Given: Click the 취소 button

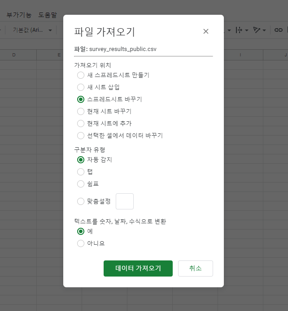Looking at the screenshot, I should pyautogui.click(x=196, y=268).
